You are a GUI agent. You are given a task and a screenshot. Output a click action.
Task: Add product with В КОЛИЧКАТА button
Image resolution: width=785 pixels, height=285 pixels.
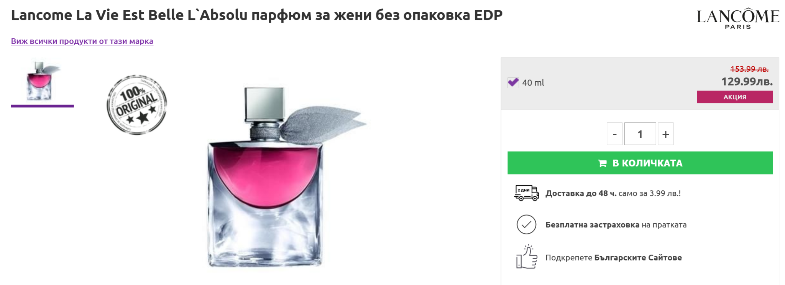tap(640, 163)
